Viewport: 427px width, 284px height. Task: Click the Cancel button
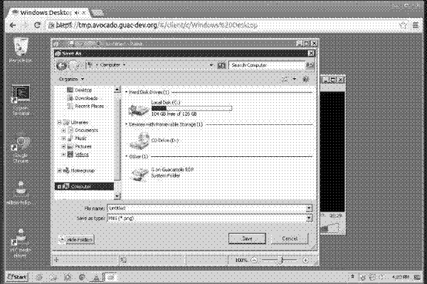[290, 239]
